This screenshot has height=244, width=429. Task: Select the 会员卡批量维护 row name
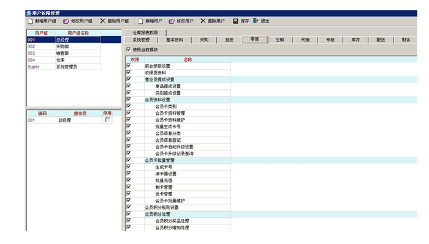pyautogui.click(x=170, y=201)
